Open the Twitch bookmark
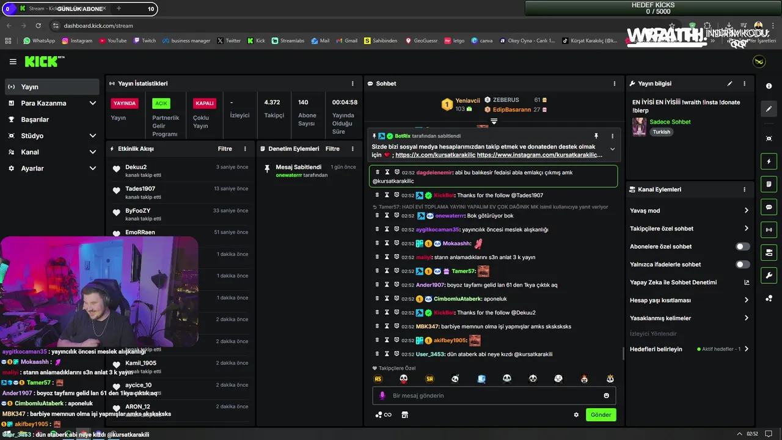This screenshot has height=440, width=782. pyautogui.click(x=144, y=41)
